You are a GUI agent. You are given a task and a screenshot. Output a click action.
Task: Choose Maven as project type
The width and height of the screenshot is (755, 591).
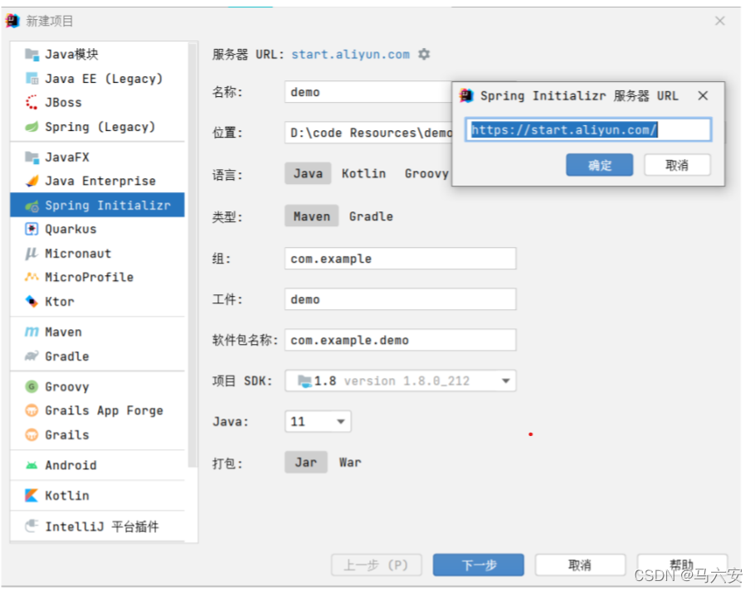click(311, 216)
